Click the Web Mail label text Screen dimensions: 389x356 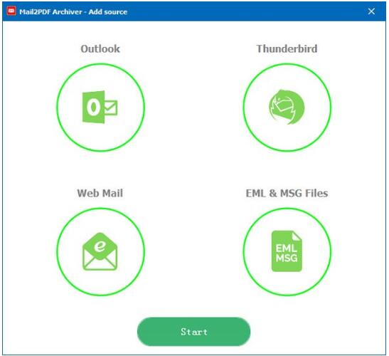pyautogui.click(x=100, y=193)
